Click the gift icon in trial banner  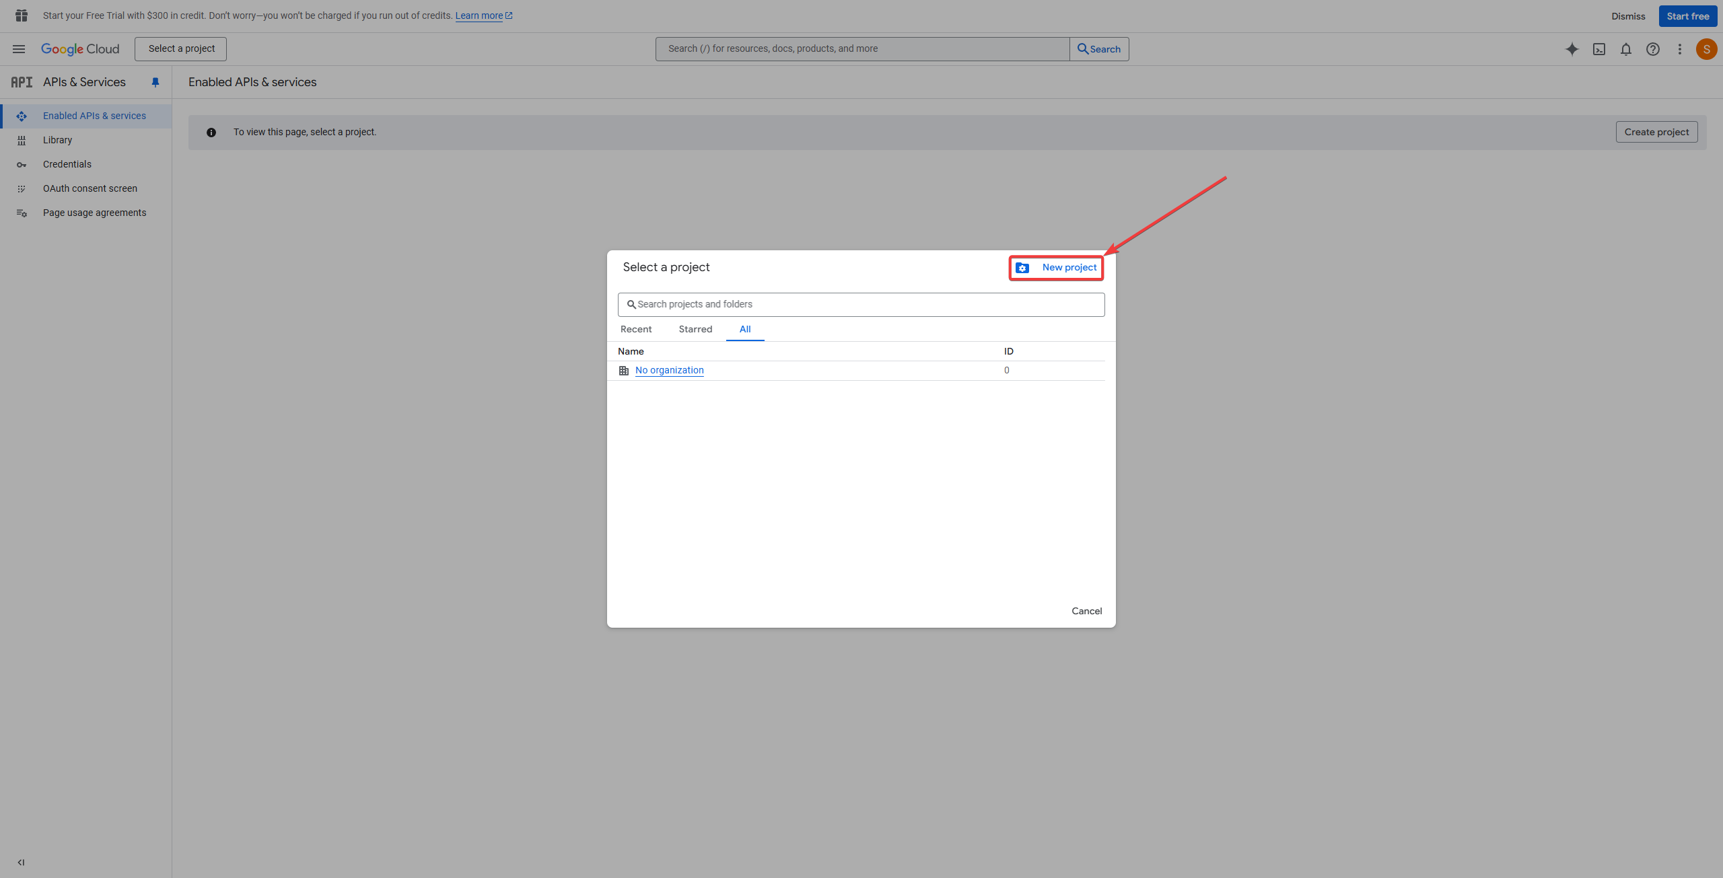click(x=22, y=15)
